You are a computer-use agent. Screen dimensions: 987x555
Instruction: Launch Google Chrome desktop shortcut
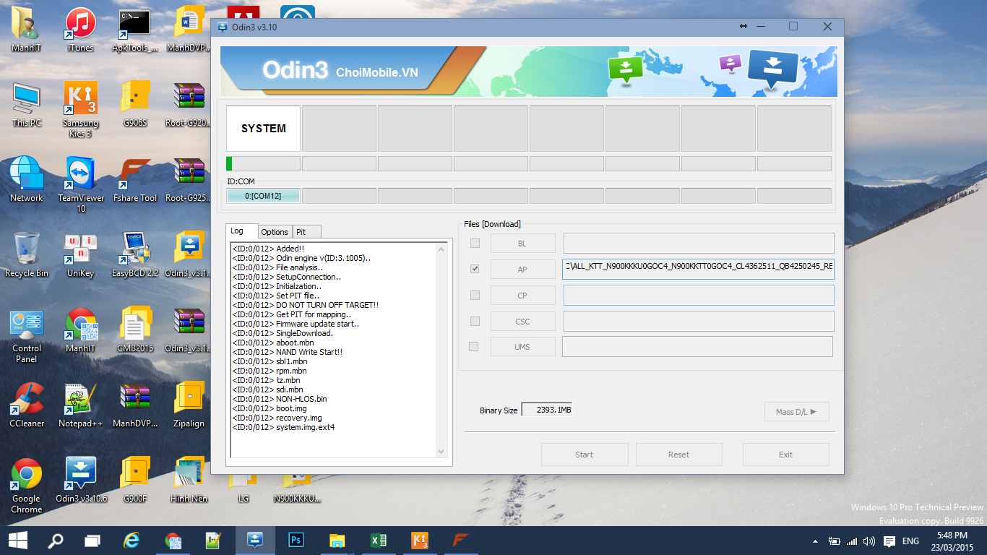coord(27,486)
